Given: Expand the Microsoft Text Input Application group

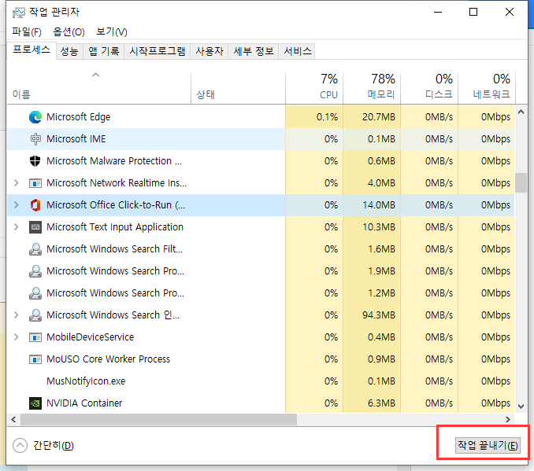Looking at the screenshot, I should point(16,226).
